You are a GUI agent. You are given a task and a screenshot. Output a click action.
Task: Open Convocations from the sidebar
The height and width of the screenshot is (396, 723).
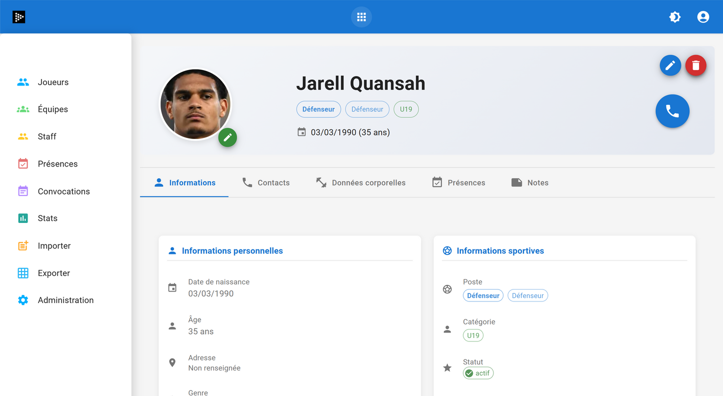point(64,191)
